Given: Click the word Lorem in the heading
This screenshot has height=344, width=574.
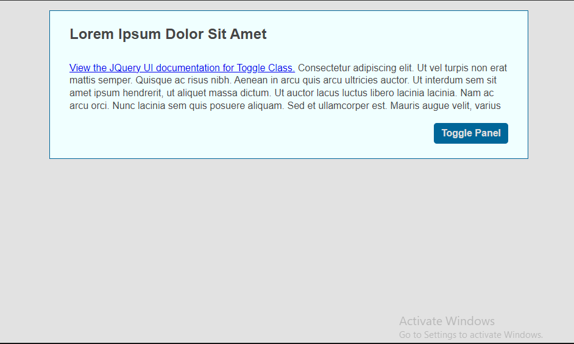Looking at the screenshot, I should (91, 34).
